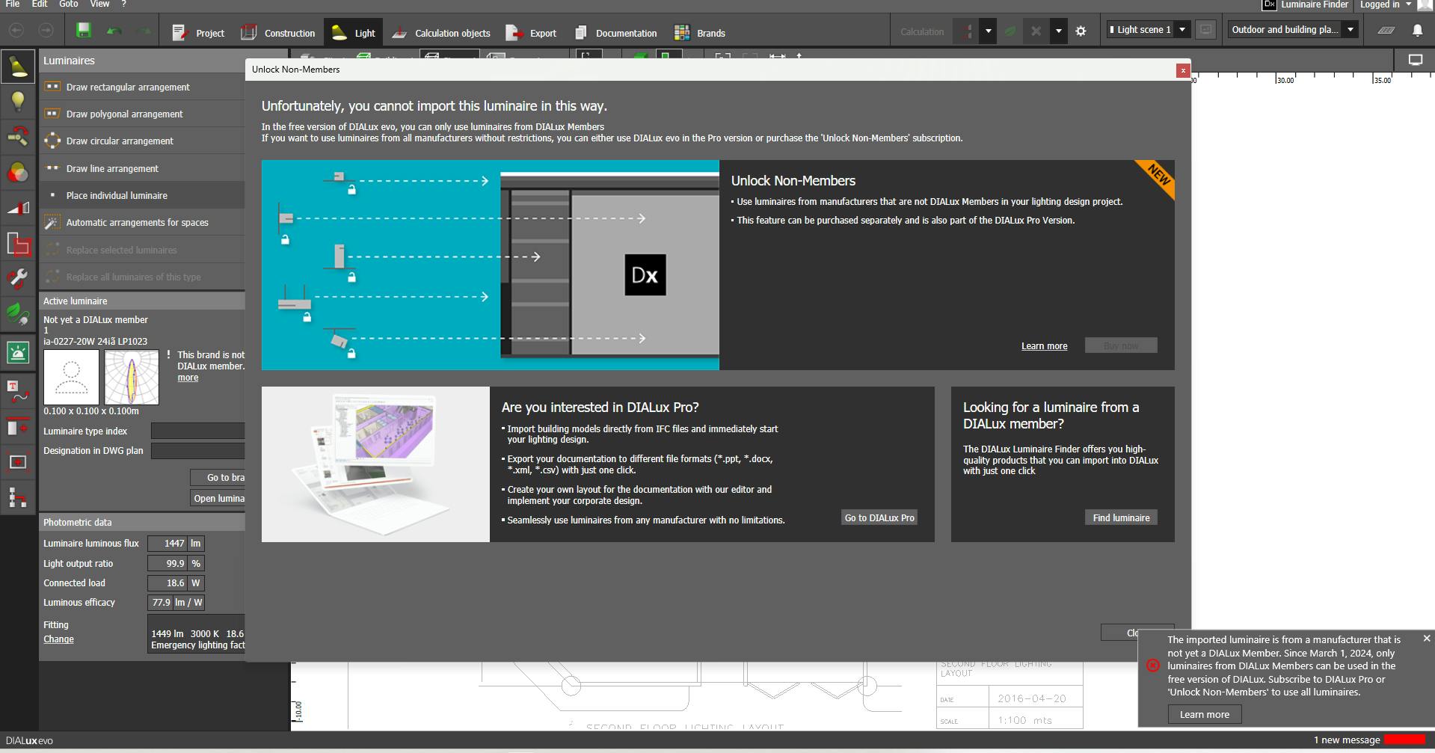
Task: Switch to the Construction tab
Action: coord(277,33)
